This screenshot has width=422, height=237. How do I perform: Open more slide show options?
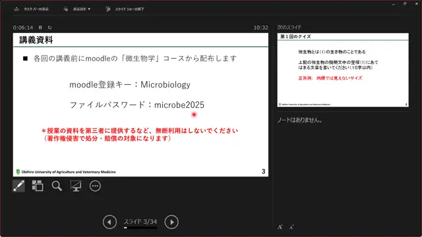click(95, 186)
